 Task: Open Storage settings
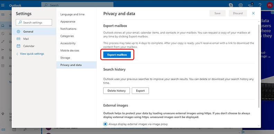click(x=76, y=58)
